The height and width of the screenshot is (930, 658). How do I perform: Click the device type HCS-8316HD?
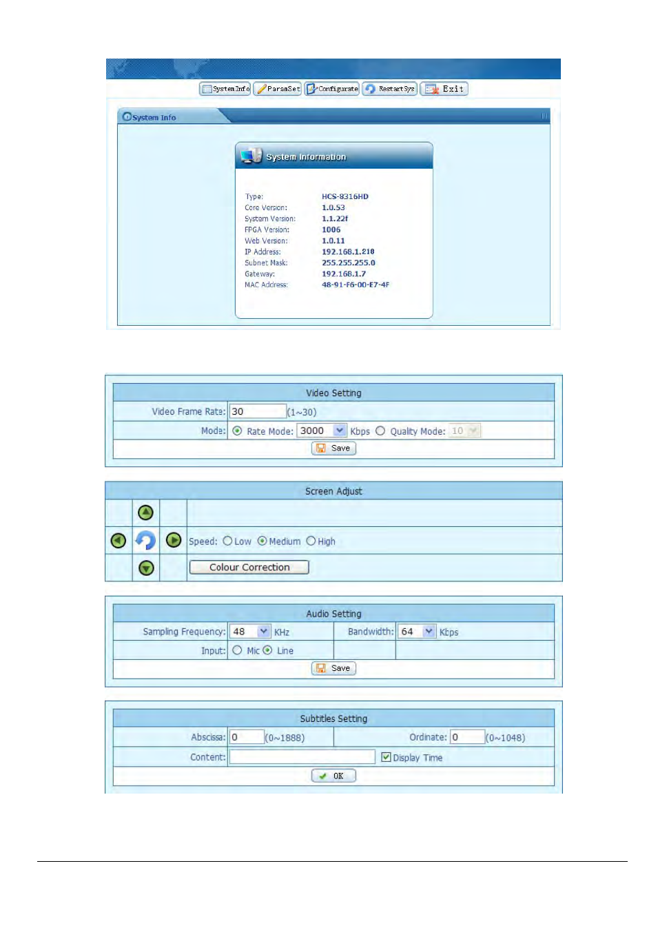point(345,196)
